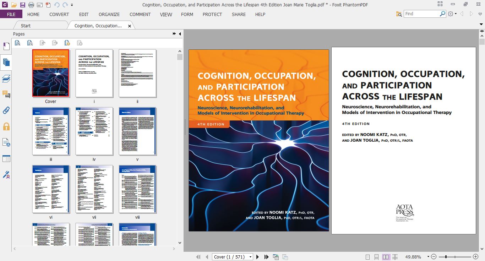Switch to the HOME ribbon tab
This screenshot has height=261, width=485.
point(33,14)
